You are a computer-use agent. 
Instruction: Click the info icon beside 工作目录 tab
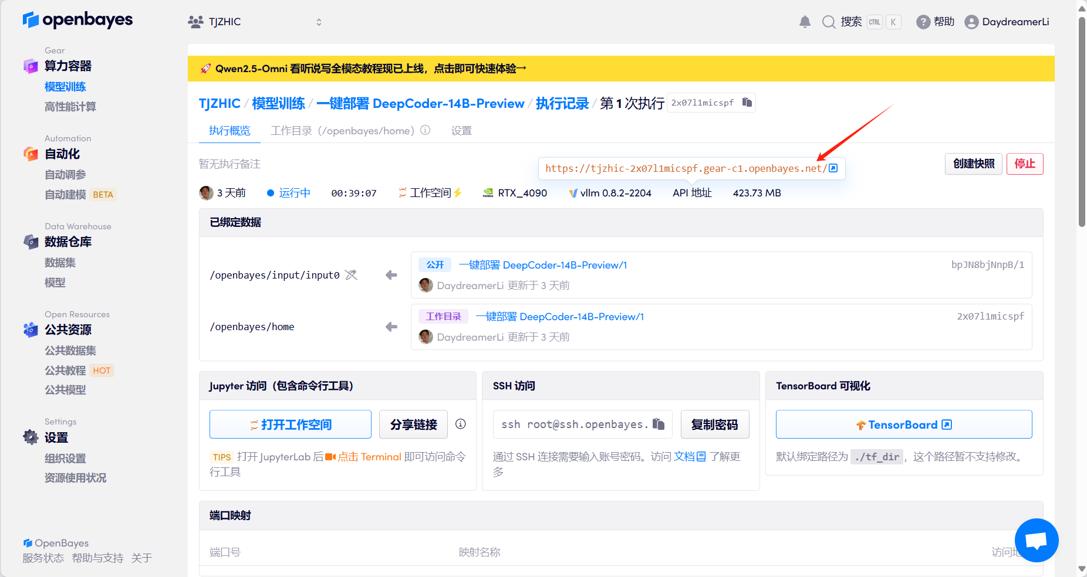point(426,130)
